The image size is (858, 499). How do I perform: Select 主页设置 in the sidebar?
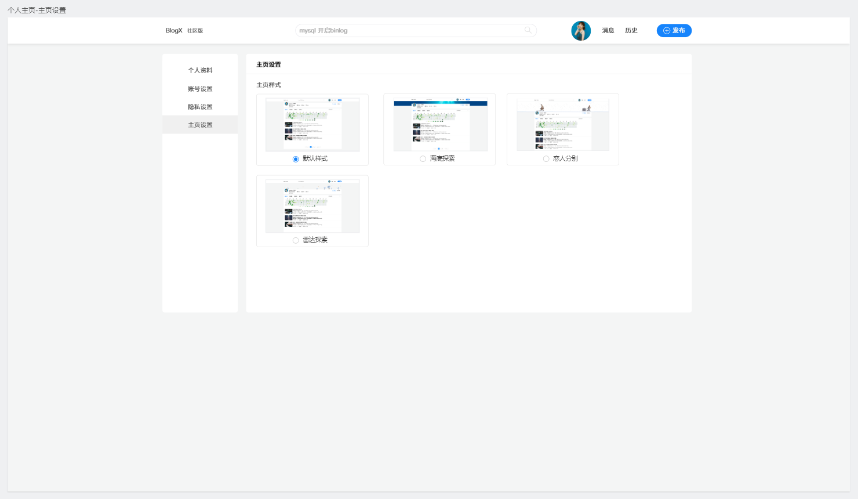[200, 125]
